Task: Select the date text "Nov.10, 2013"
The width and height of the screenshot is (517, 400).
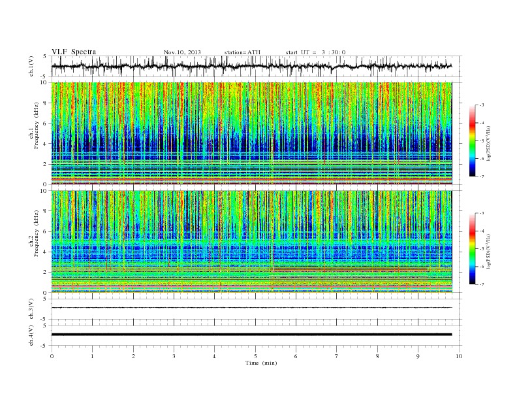Action: (x=182, y=52)
